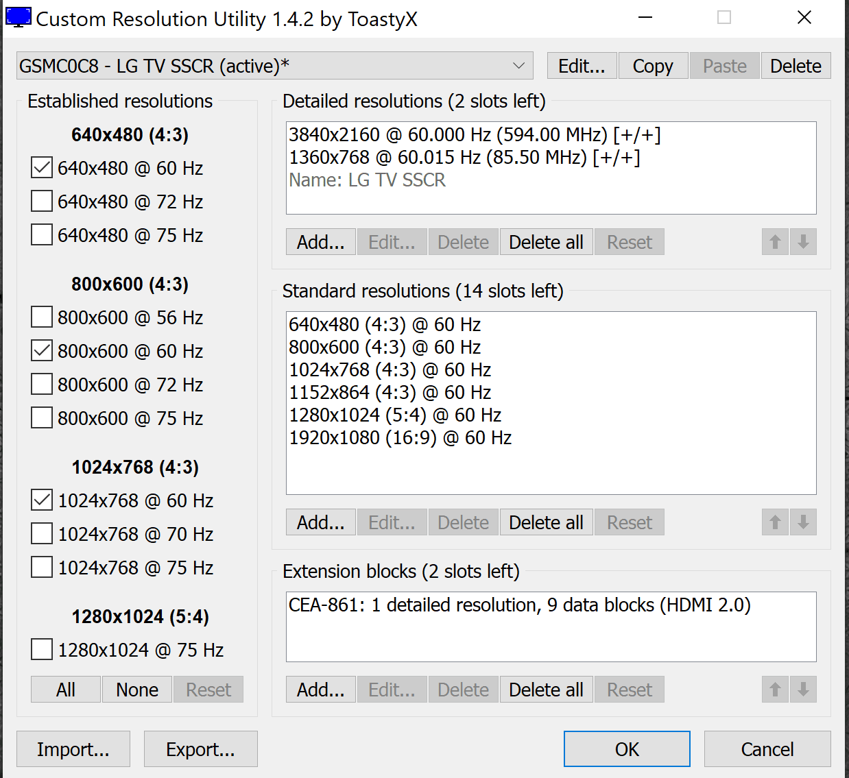Close the Custom Resolution Utility window
This screenshot has width=849, height=778.
(x=804, y=17)
